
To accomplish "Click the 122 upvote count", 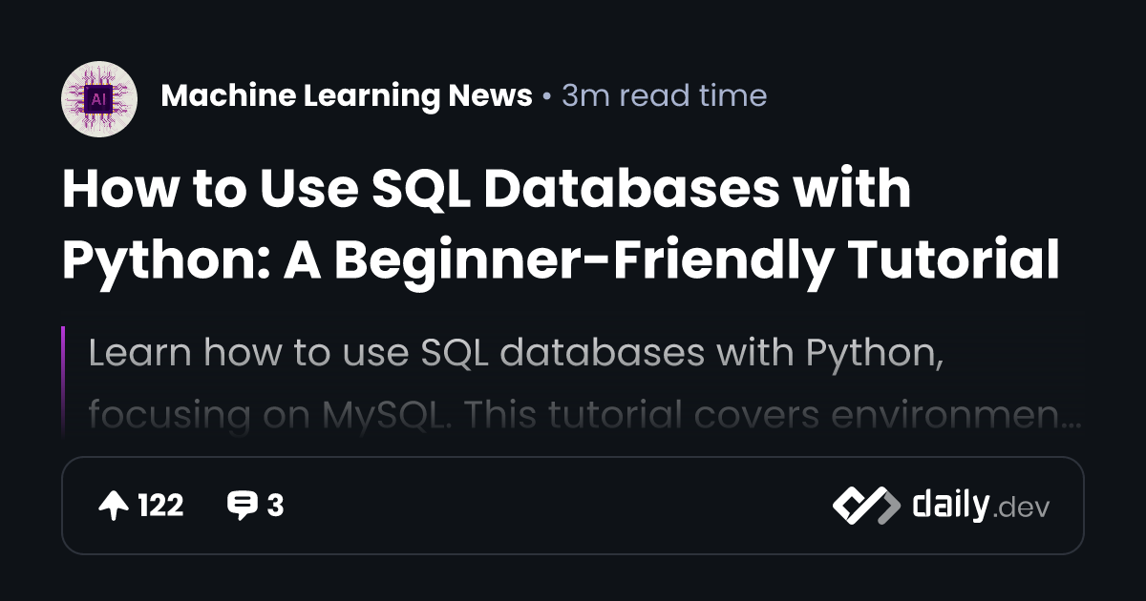I will coord(160,506).
